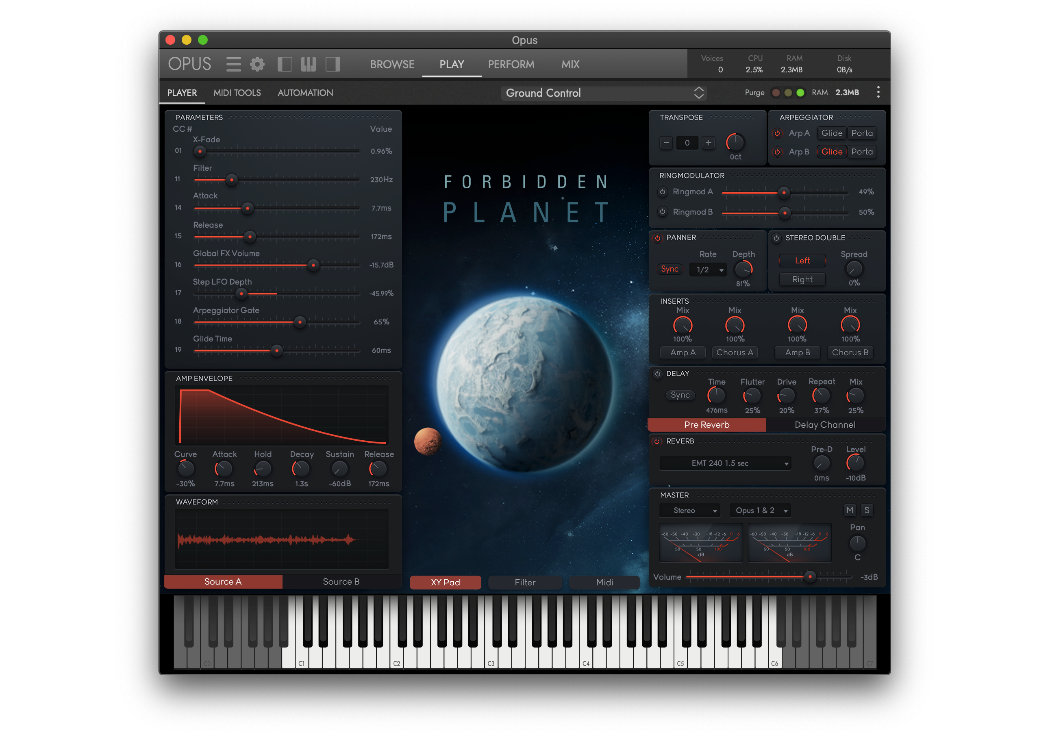Decrease transpose with the minus button

pos(666,143)
